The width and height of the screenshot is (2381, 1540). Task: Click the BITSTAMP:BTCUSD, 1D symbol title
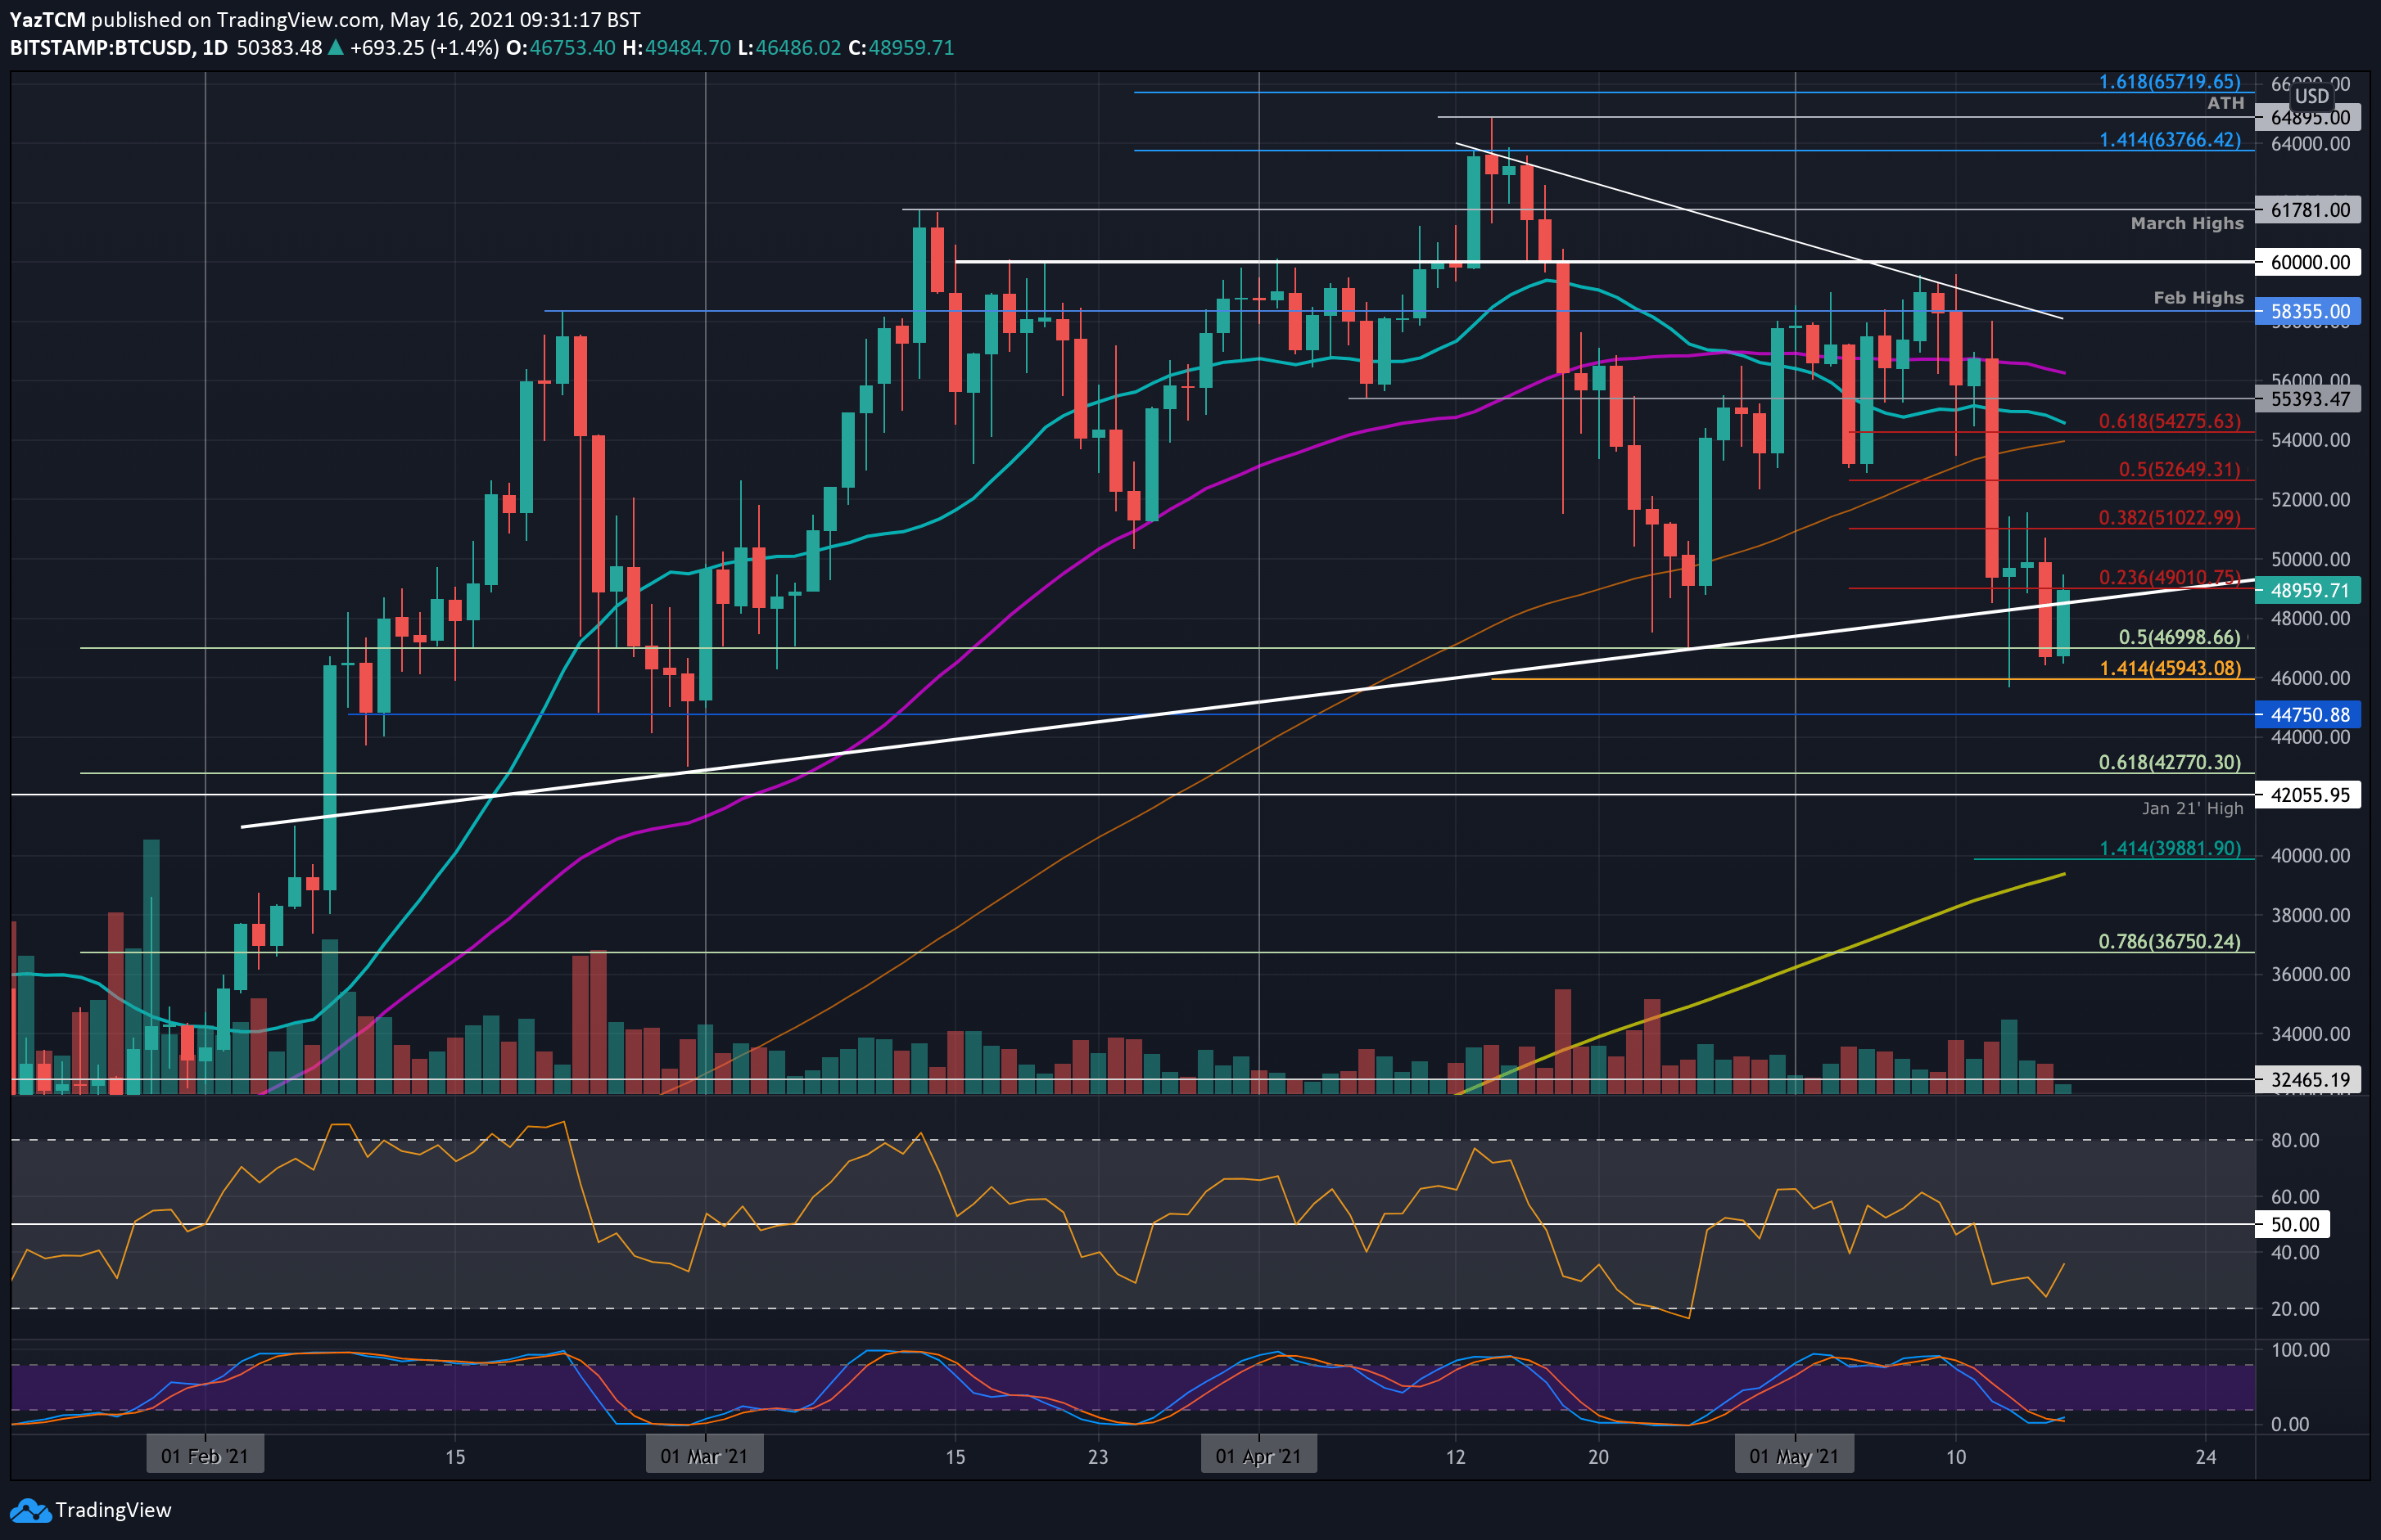pyautogui.click(x=119, y=48)
